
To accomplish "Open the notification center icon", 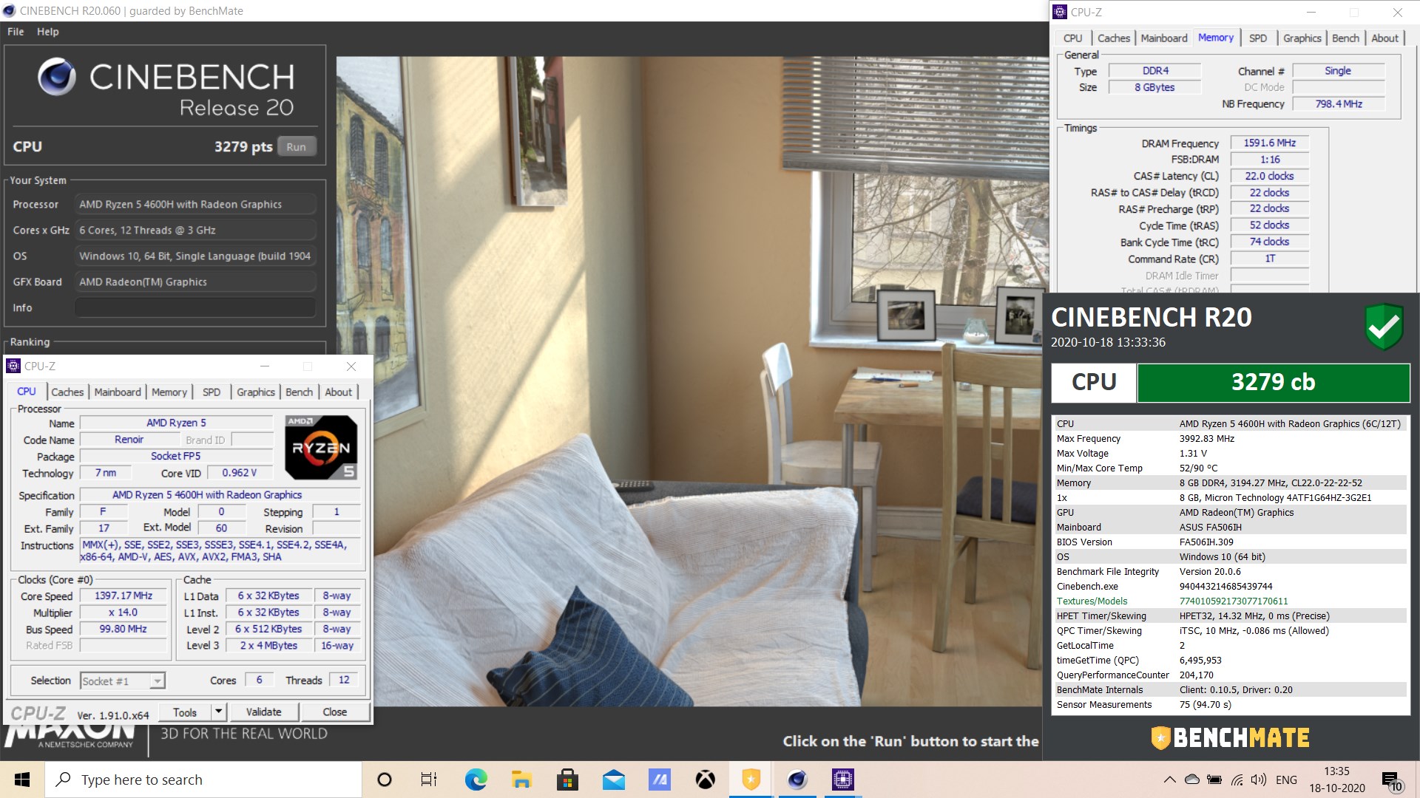I will coord(1391,780).
